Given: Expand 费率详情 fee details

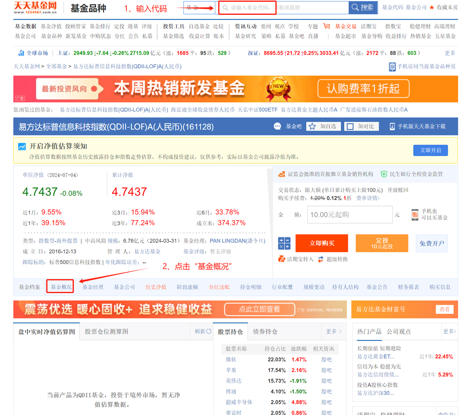Looking at the screenshot, I should 368,198.
